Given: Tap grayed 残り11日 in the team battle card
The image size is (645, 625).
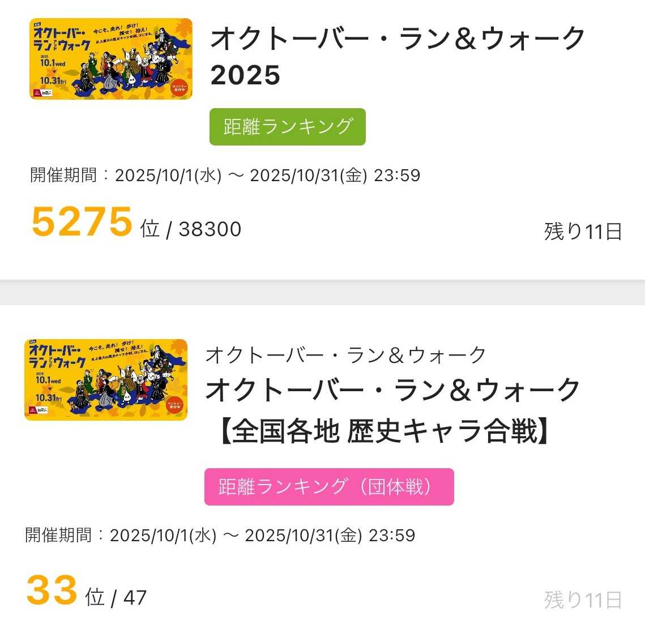Looking at the screenshot, I should tap(583, 600).
